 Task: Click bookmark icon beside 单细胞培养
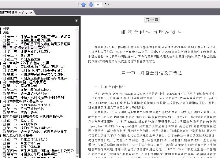pos(4,124)
